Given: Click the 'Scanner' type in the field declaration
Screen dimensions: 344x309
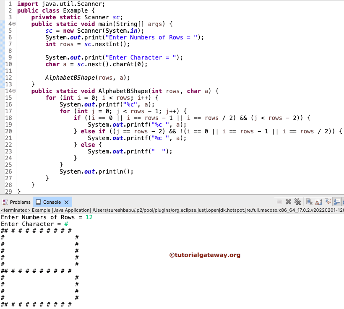Looking at the screenshot, I should pyautogui.click(x=96, y=17).
